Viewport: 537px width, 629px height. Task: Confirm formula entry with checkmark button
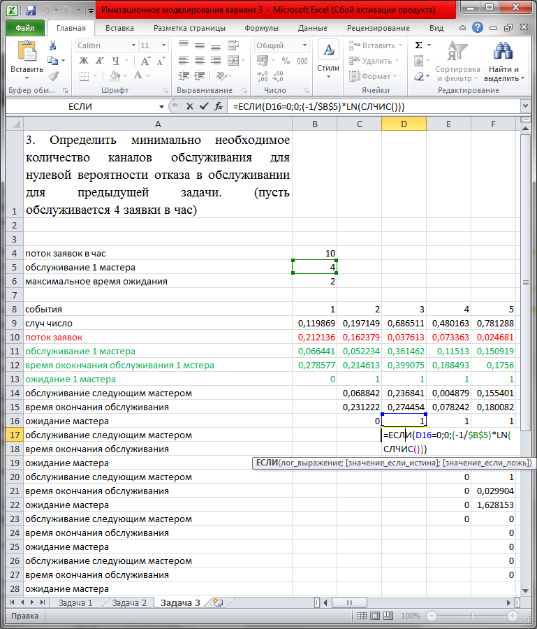(204, 106)
